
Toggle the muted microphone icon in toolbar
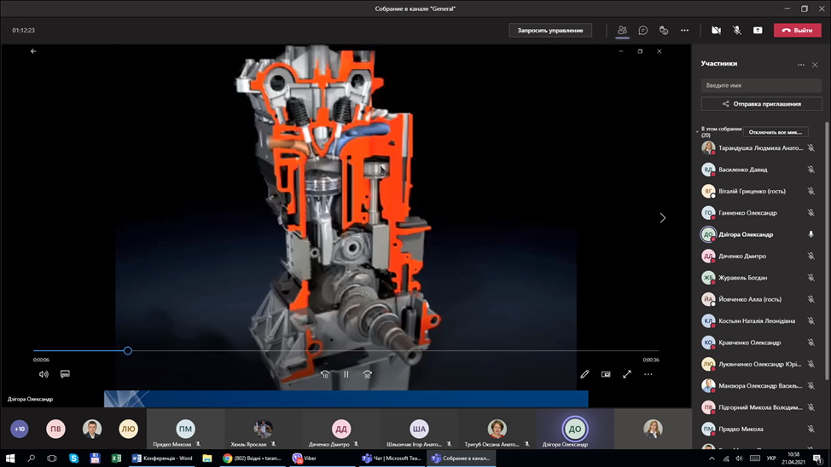[736, 30]
